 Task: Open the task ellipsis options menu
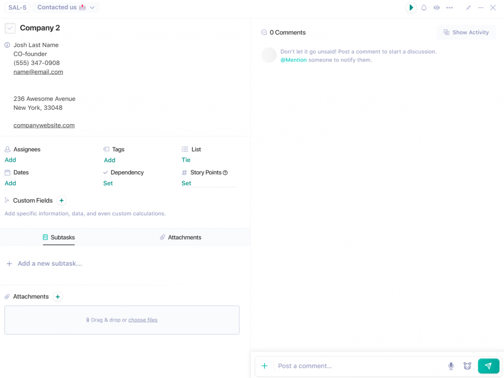[449, 8]
